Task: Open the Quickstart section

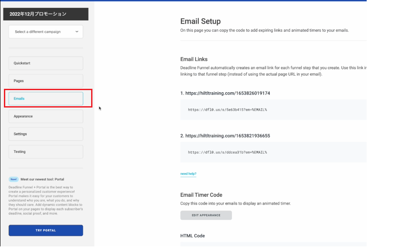Action: click(x=46, y=63)
